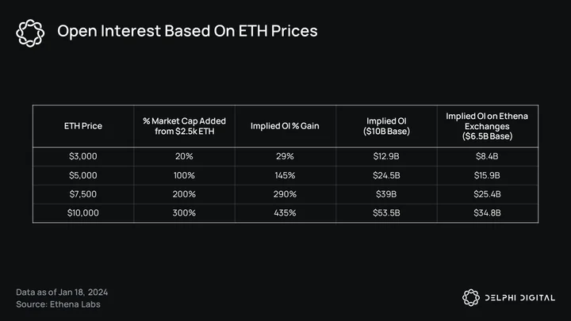
Task: Click the 'Implied OI % Gain' header
Action: 285,126
